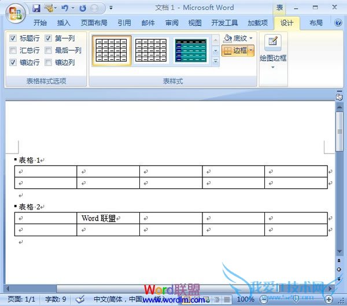
Task: Apply the 边框 borders button
Action: [x=235, y=50]
